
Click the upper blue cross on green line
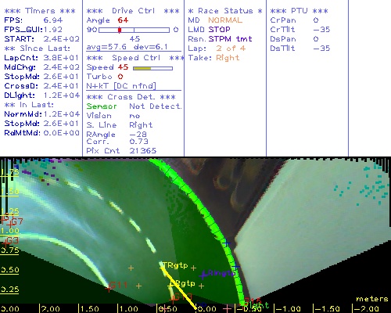[x=226, y=243]
